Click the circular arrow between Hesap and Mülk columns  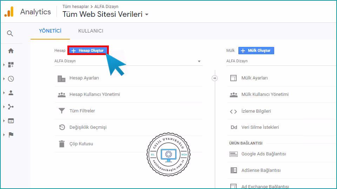point(214,78)
